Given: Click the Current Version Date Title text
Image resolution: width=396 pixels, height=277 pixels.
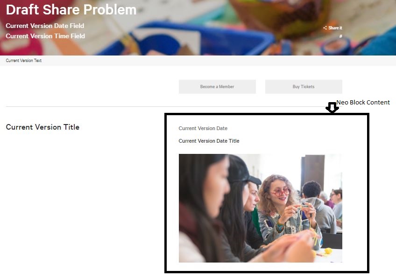Looking at the screenshot, I should (209, 141).
